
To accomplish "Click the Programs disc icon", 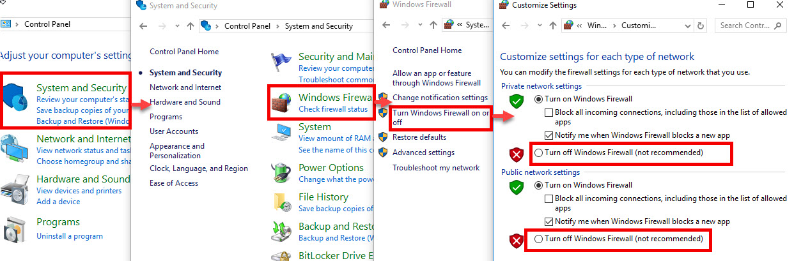I will click(x=15, y=229).
